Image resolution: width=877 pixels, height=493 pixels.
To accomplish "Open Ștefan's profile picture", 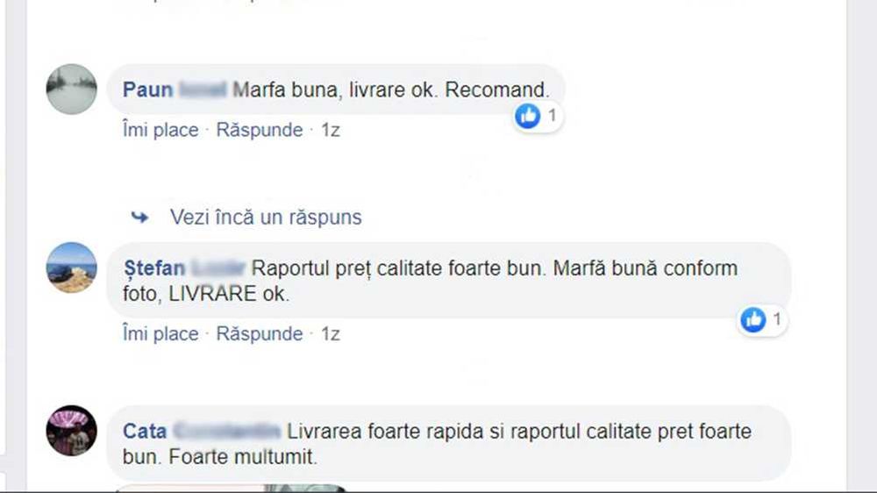I will (x=72, y=268).
